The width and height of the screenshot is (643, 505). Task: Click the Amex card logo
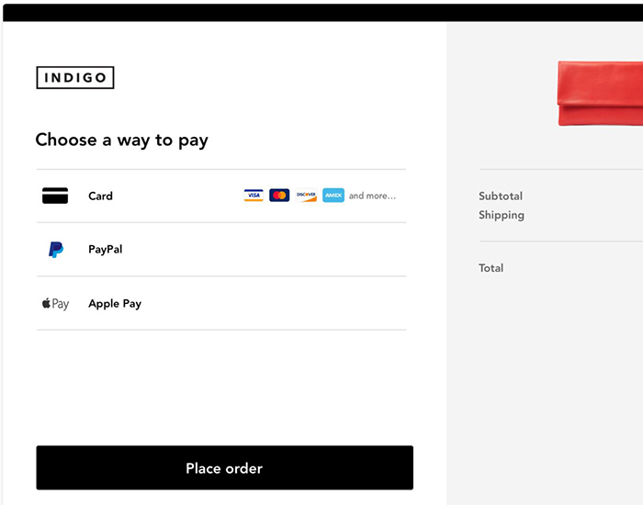tap(333, 196)
